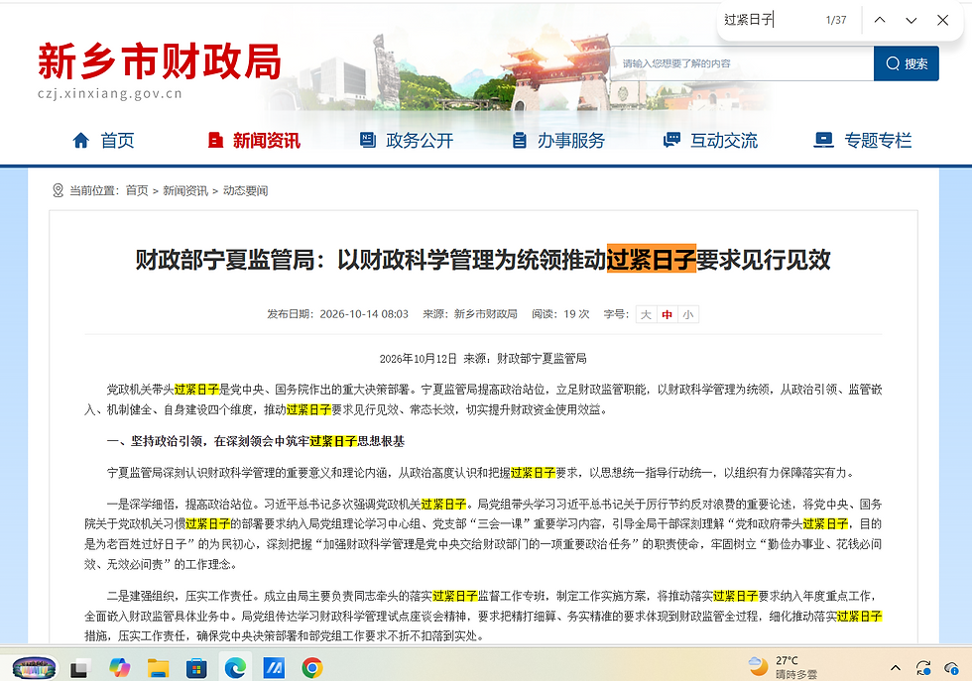Click 动态要闻 breadcrumb link
Screen dimensions: 972x681
[x=246, y=190]
